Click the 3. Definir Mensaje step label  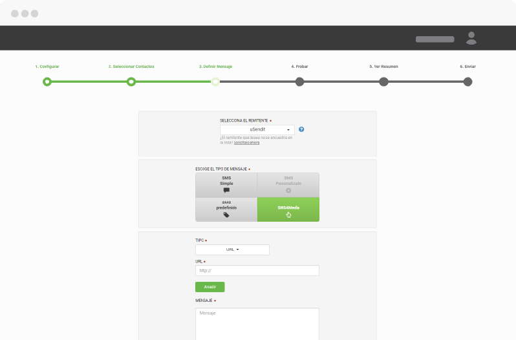coord(215,67)
